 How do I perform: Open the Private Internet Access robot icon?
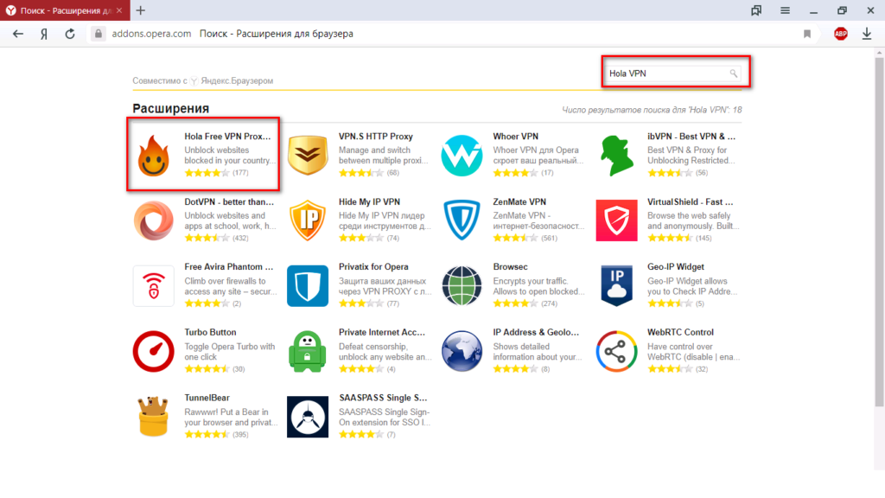308,351
